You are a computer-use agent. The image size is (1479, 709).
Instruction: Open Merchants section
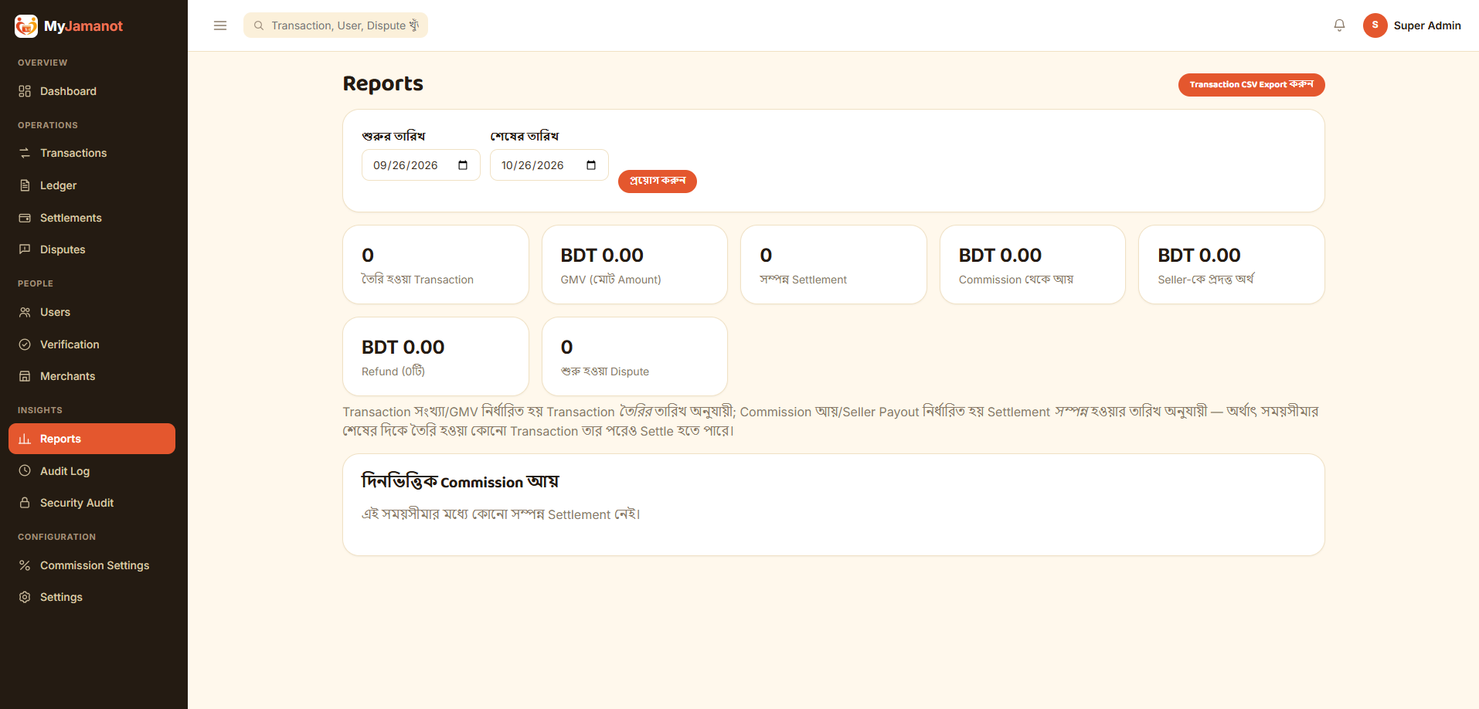pos(92,376)
